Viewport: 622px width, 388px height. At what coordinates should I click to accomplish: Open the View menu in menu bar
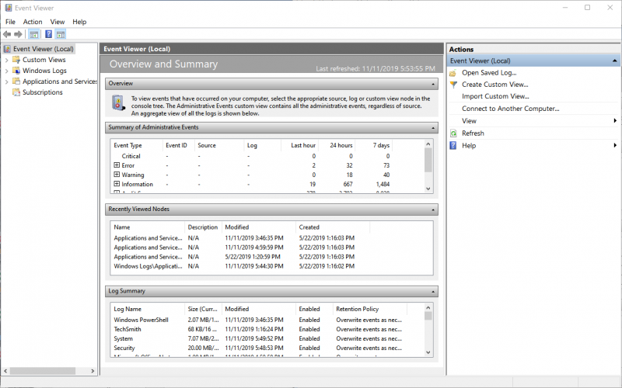57,22
